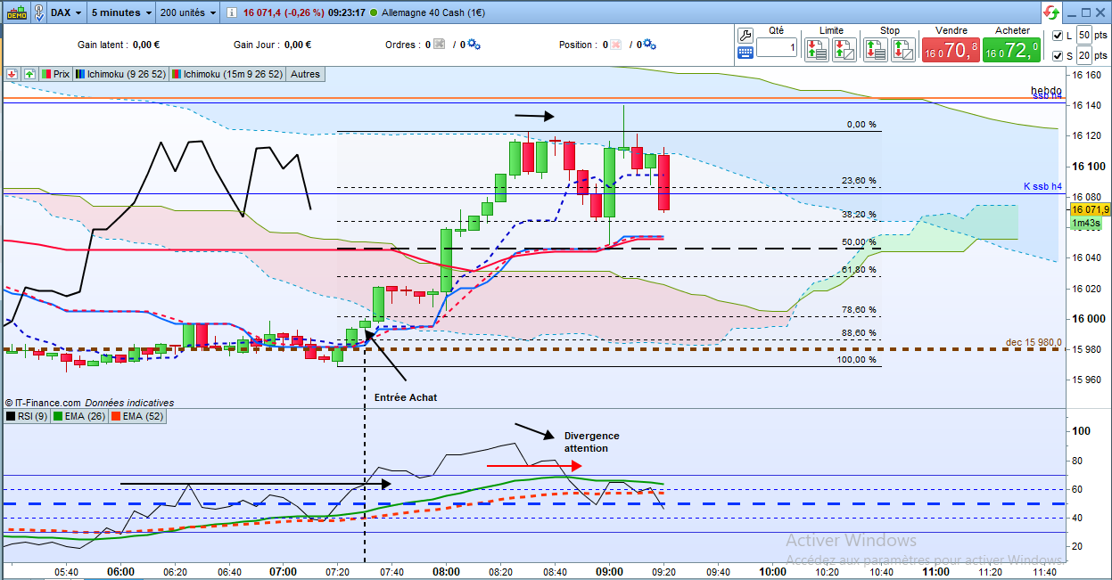
Task: Click the green market status dot
Action: [x=372, y=13]
